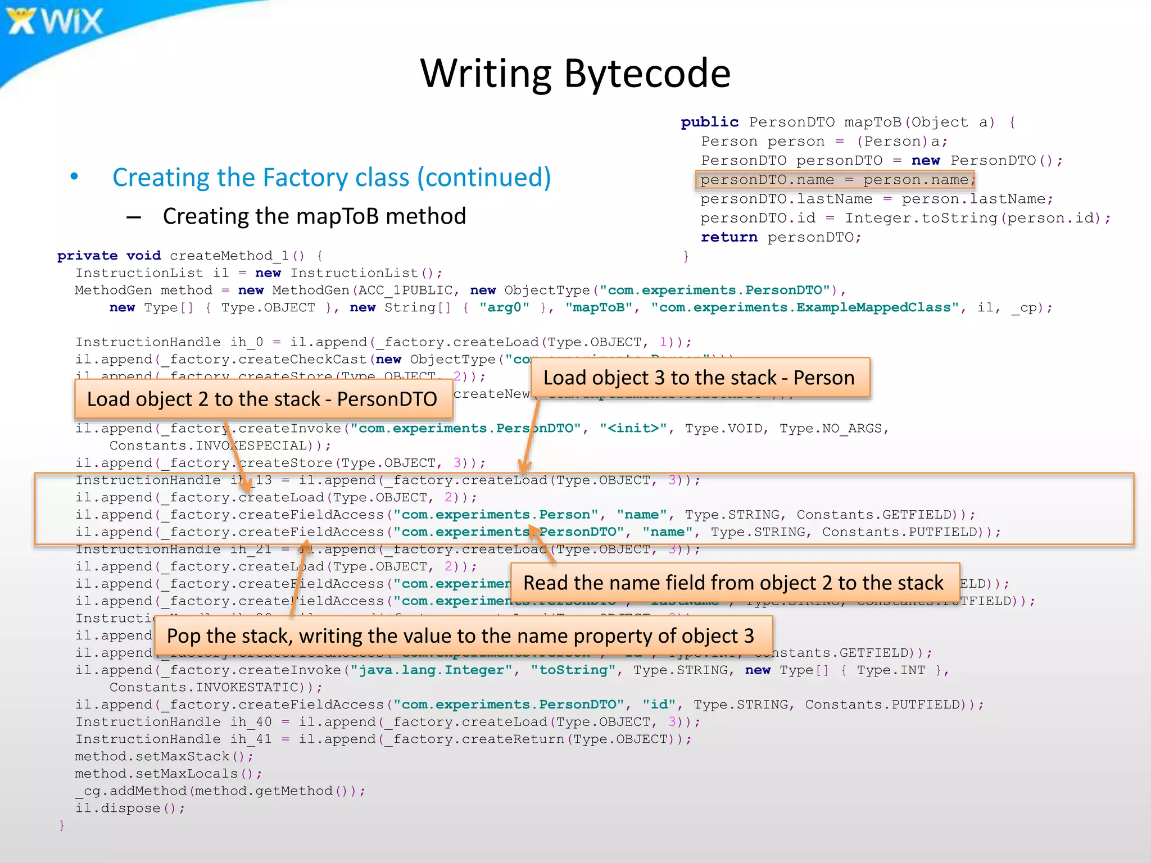Screen dimensions: 1151x863
Task: Click the 'return personDTO;' statement
Action: point(781,237)
